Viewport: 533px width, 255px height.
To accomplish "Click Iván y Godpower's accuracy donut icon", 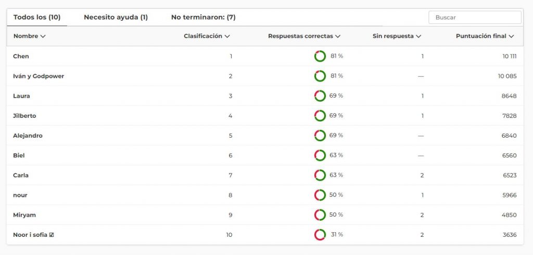I will tap(320, 76).
